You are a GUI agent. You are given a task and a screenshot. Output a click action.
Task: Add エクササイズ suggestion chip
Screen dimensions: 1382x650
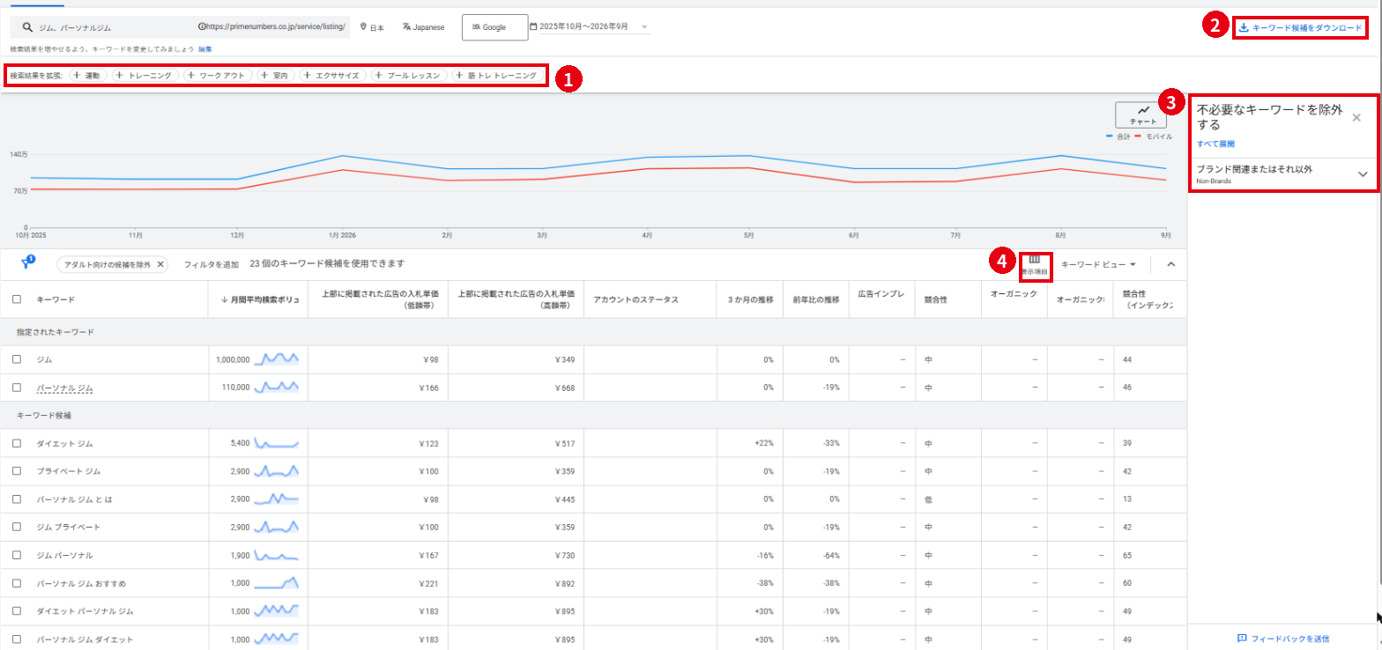point(332,76)
